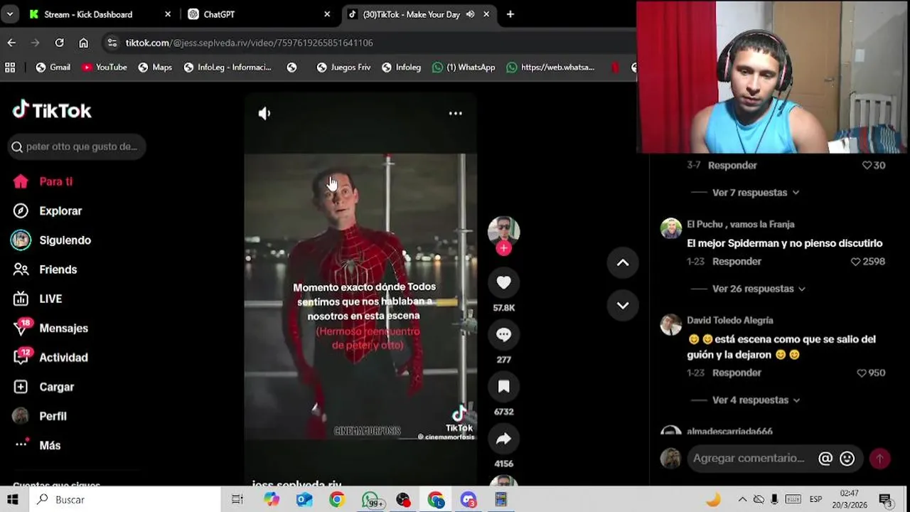Open comments via speech bubble icon
Image resolution: width=910 pixels, height=512 pixels.
click(503, 334)
